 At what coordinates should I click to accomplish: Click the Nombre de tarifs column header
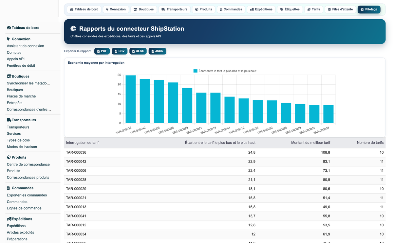370,143
